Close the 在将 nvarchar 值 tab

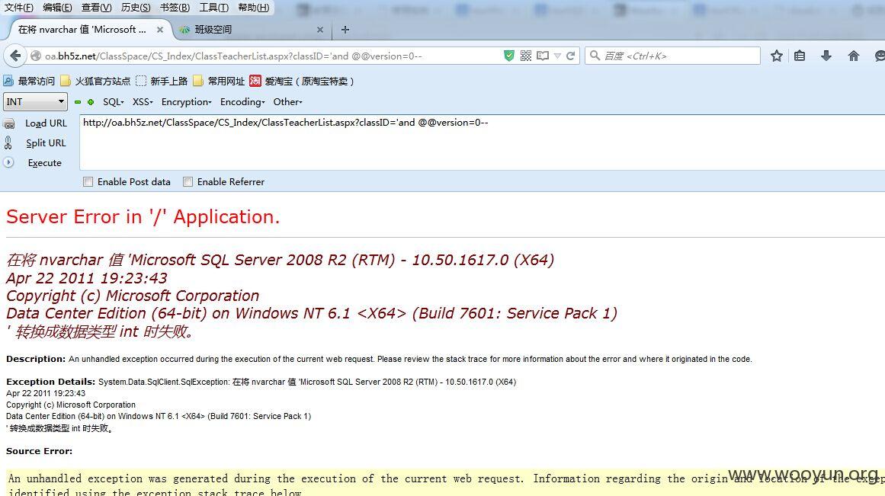coord(160,30)
